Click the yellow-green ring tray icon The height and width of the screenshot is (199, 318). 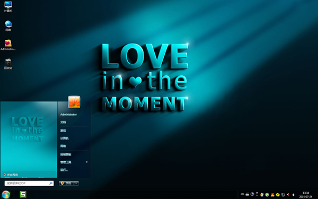tap(278, 195)
